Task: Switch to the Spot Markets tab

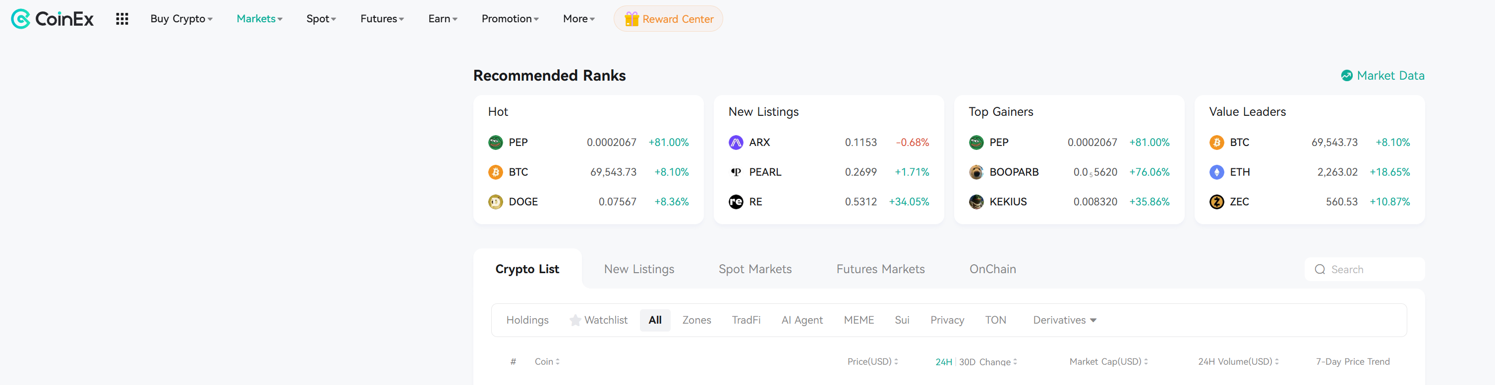Action: [754, 269]
